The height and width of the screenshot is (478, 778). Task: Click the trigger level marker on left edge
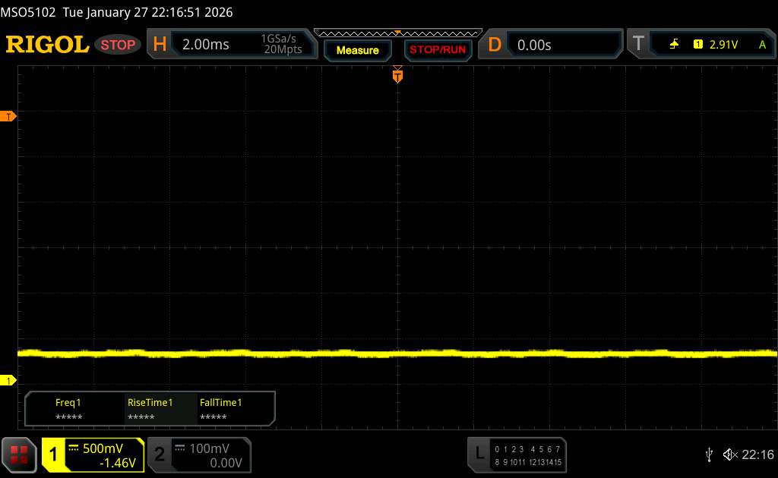[x=8, y=116]
